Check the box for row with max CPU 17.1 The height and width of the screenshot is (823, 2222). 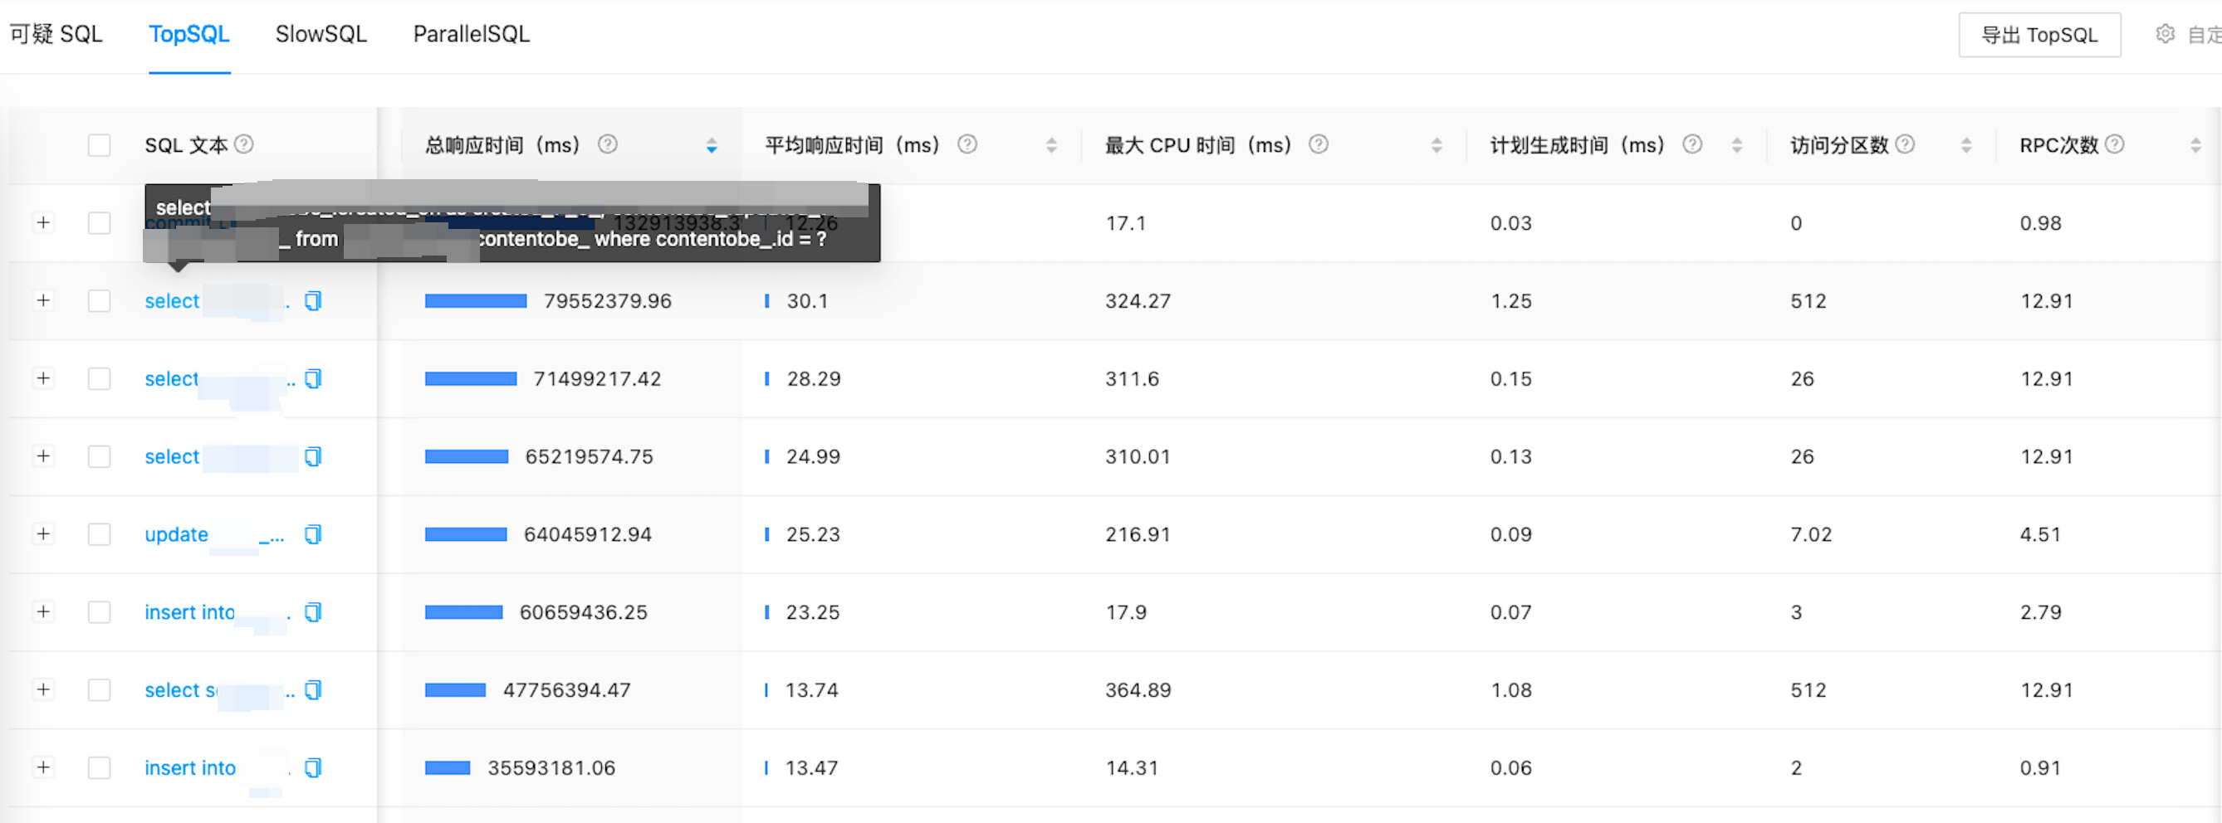pyautogui.click(x=99, y=223)
